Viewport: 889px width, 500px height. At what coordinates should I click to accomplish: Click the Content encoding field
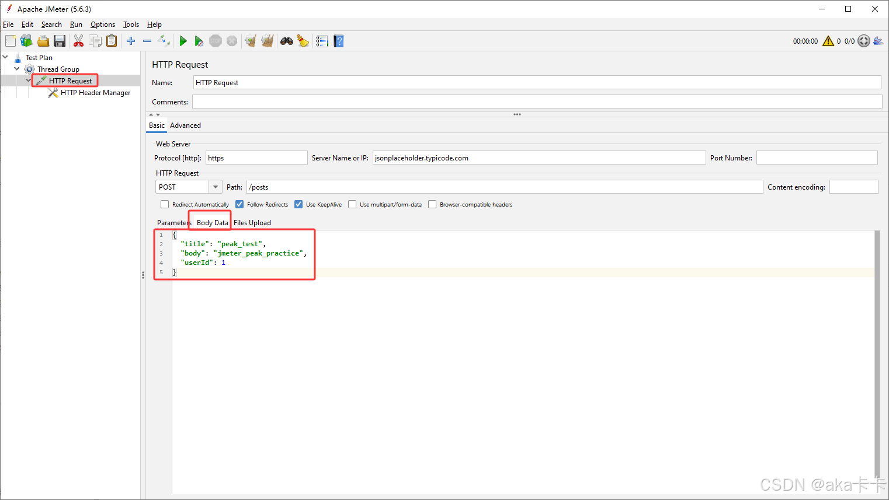[853, 187]
